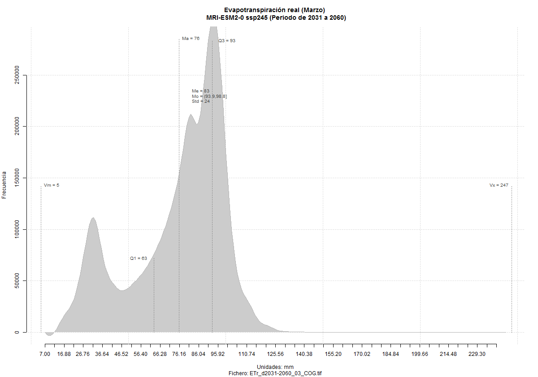Click the 'Vx = 247' maximum label
The width and height of the screenshot is (538, 377).
[x=499, y=185]
